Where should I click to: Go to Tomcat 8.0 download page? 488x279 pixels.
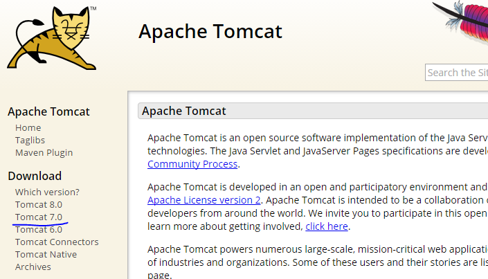(39, 205)
